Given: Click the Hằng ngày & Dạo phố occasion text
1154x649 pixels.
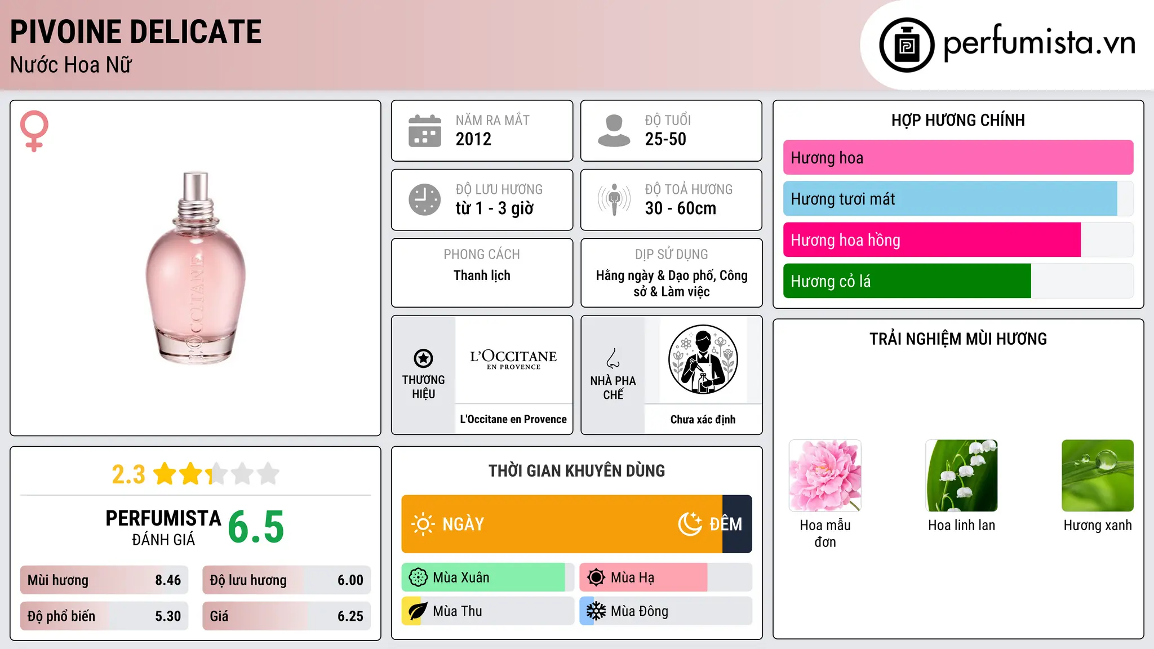Looking at the screenshot, I should coord(672,283).
